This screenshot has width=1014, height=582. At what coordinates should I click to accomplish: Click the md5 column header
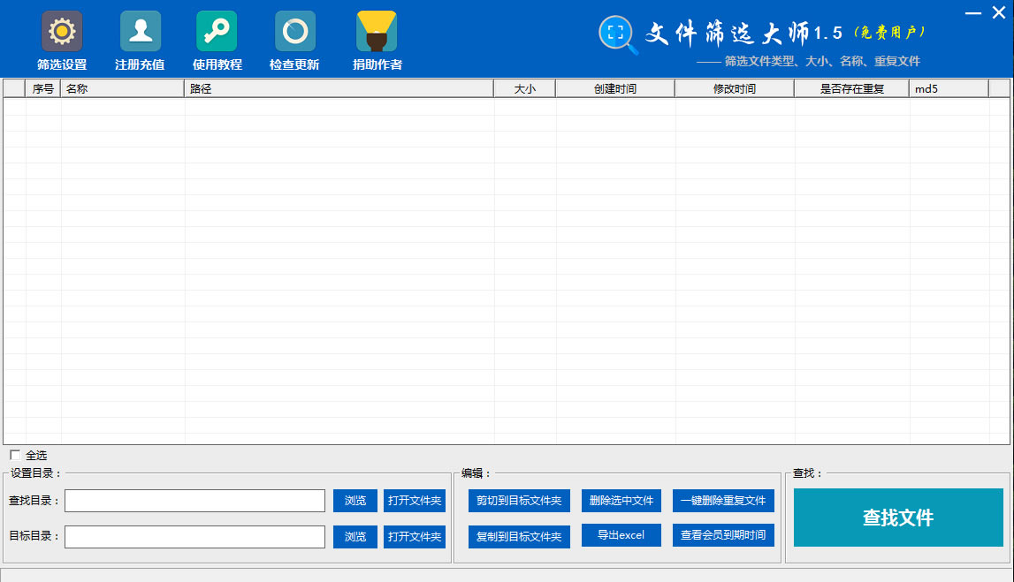point(948,88)
